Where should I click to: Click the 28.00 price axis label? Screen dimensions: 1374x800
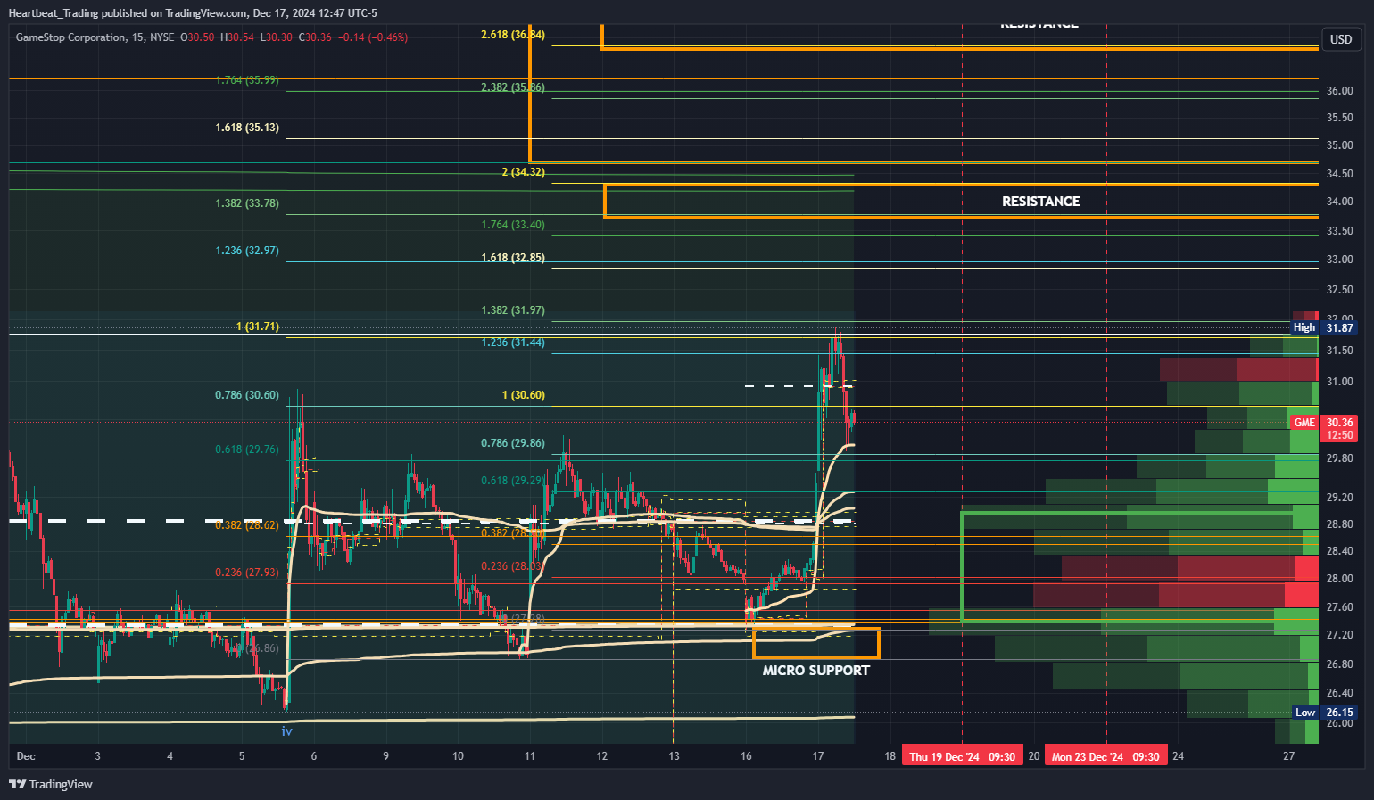tap(1339, 579)
